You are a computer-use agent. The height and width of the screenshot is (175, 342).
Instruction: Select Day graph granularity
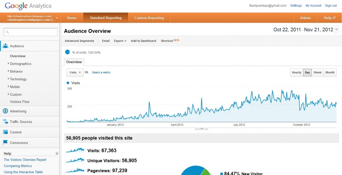(307, 72)
